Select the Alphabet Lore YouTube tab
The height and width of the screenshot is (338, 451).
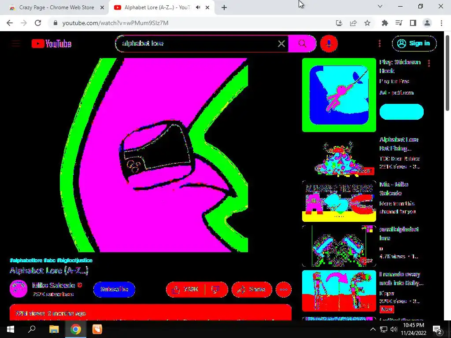coord(157,7)
